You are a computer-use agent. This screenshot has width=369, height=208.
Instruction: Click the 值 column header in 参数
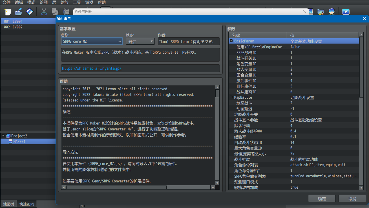pyautogui.click(x=323, y=35)
